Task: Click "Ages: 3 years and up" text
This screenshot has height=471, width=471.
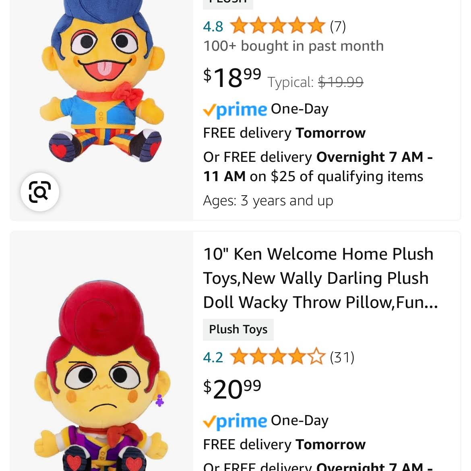Action: click(x=268, y=200)
